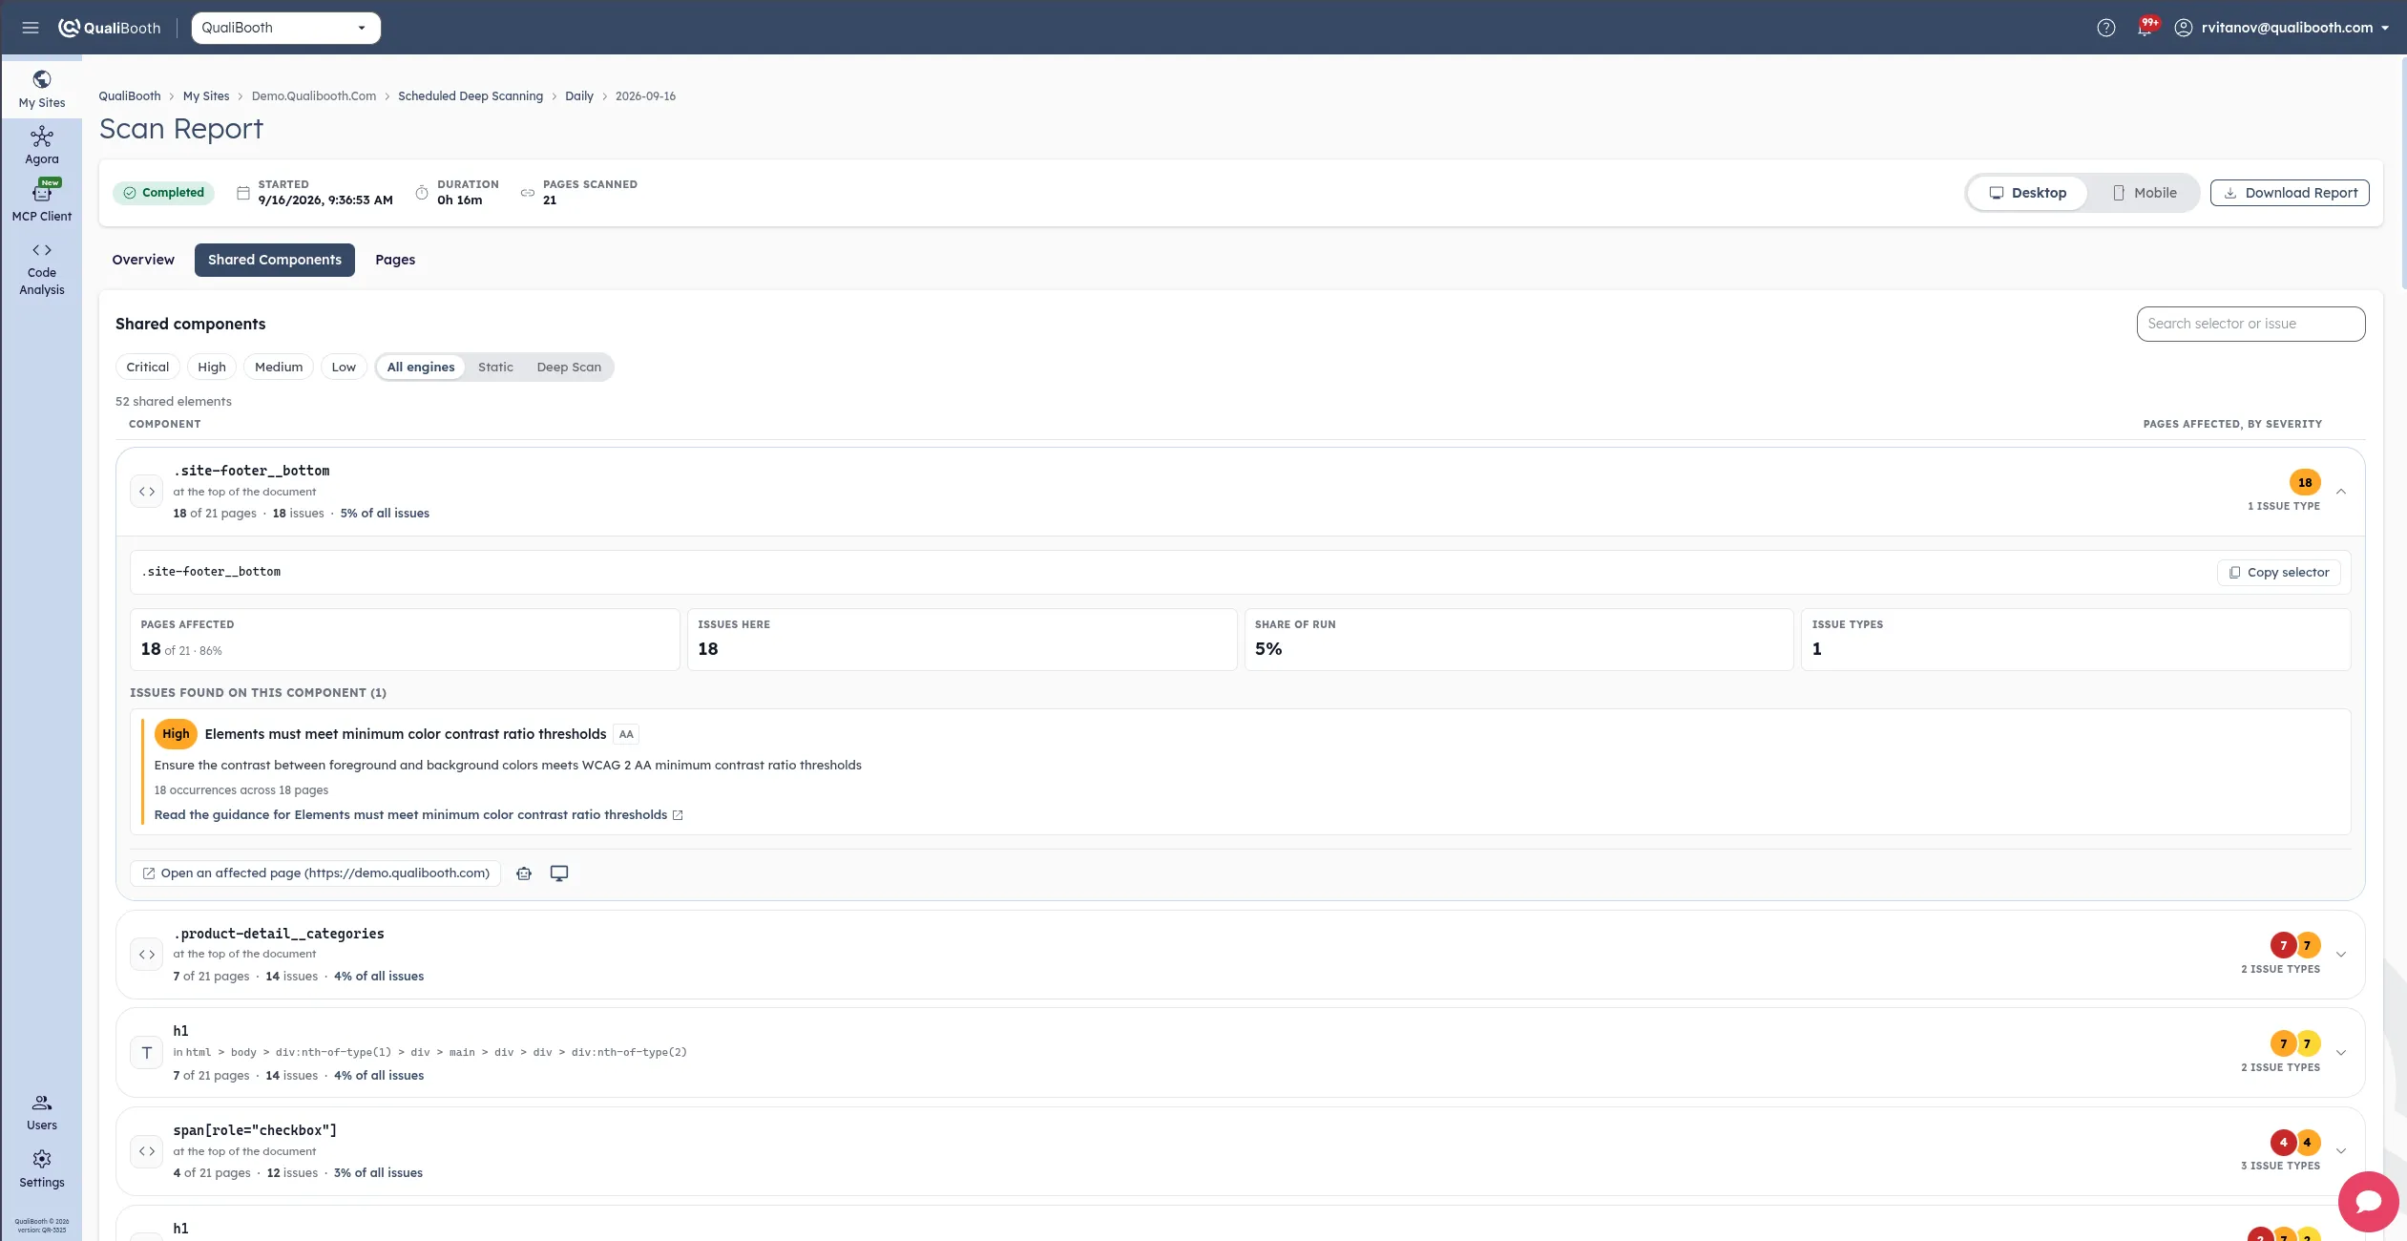Open user menu for rvitanov@qualibooth.com
The height and width of the screenshot is (1241, 2407).
coord(2294,28)
